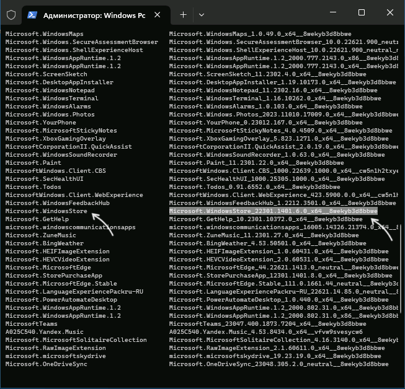Maximize the Windows Terminal window
The height and width of the screenshot is (389, 405).
tap(362, 12)
